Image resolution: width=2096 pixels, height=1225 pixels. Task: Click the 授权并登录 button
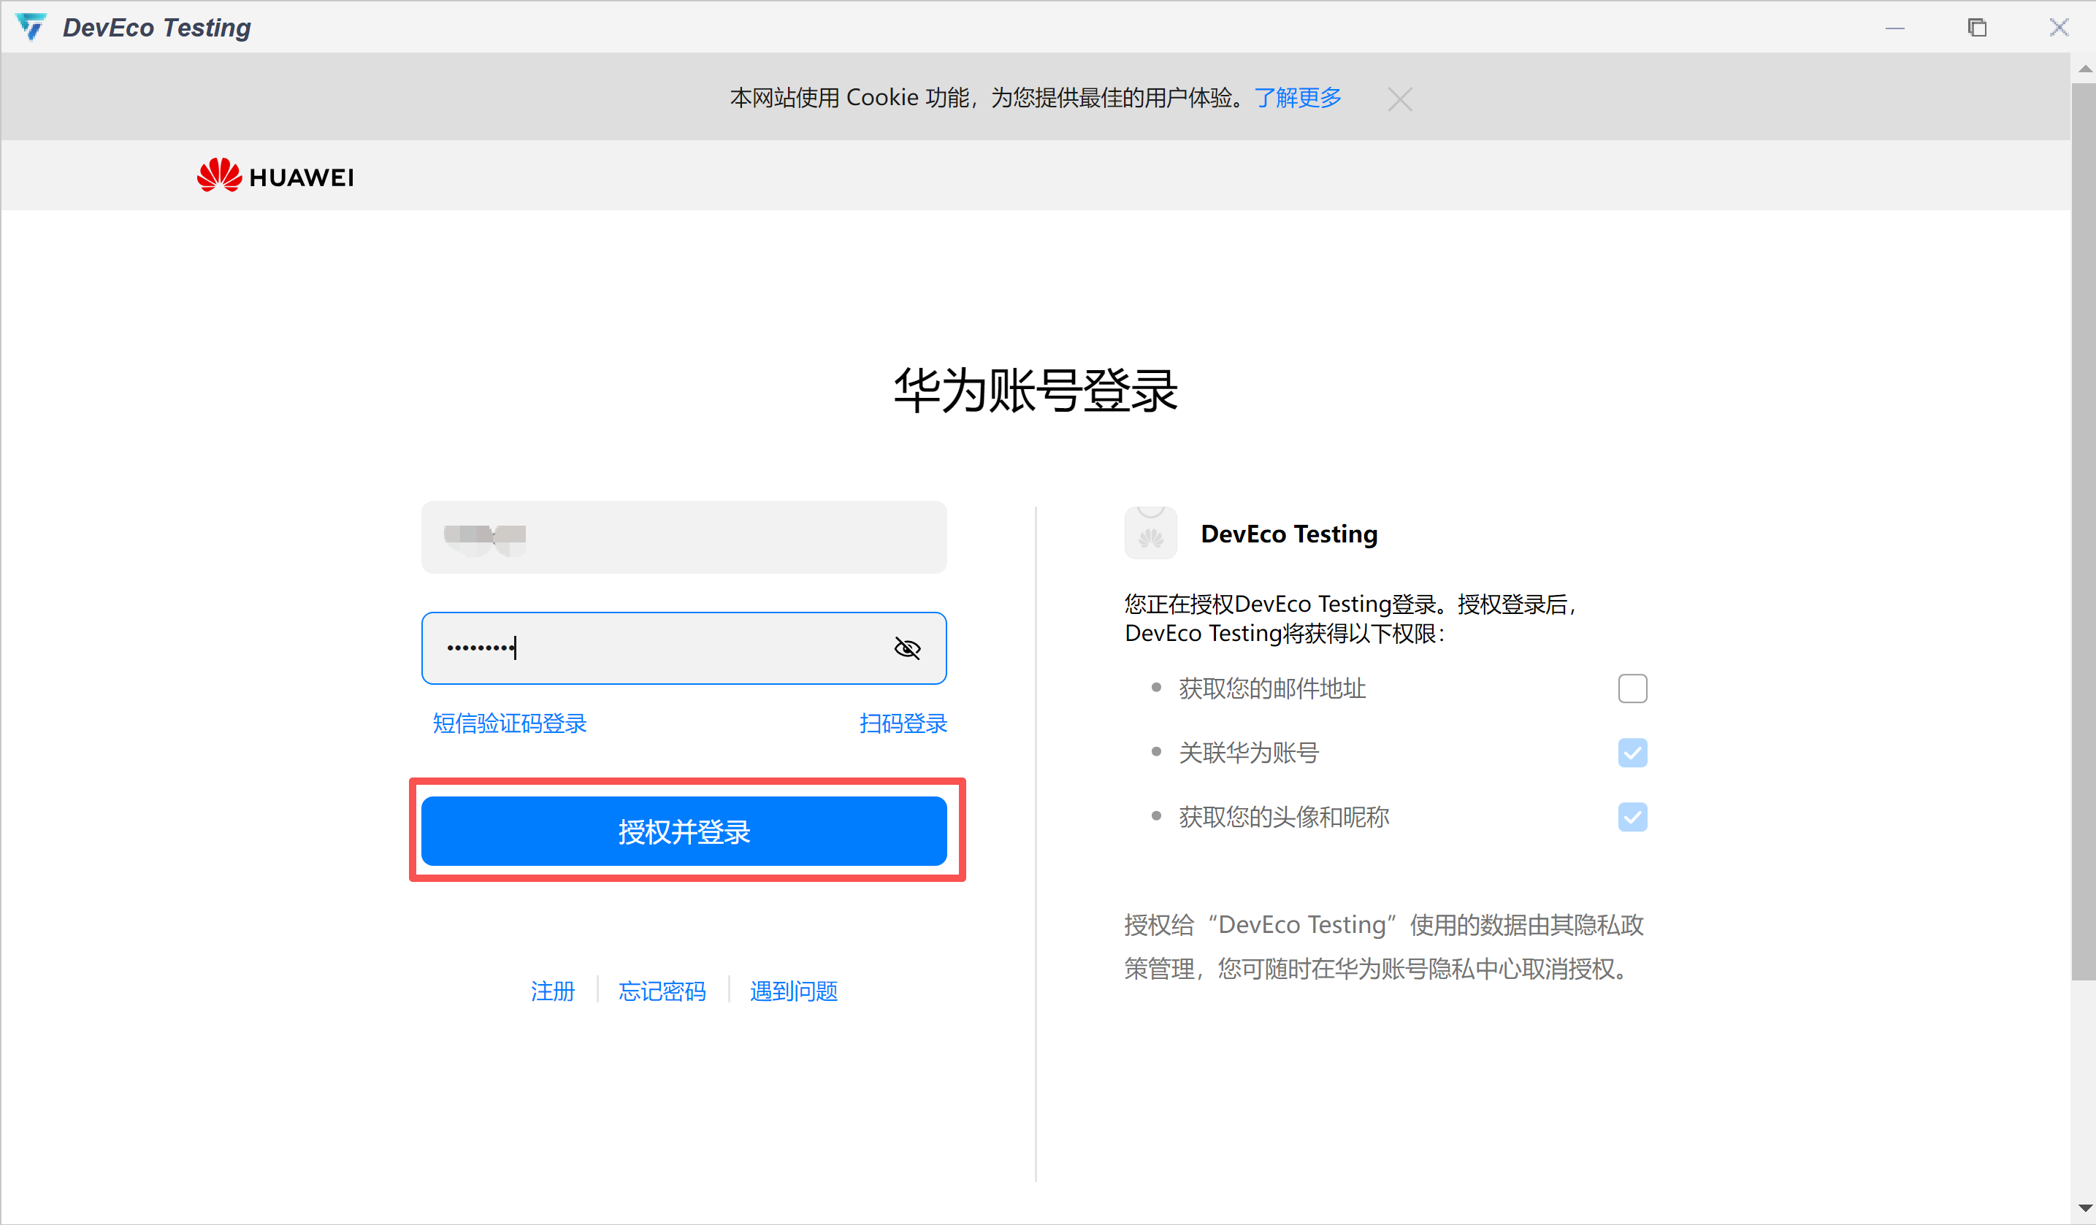684,831
